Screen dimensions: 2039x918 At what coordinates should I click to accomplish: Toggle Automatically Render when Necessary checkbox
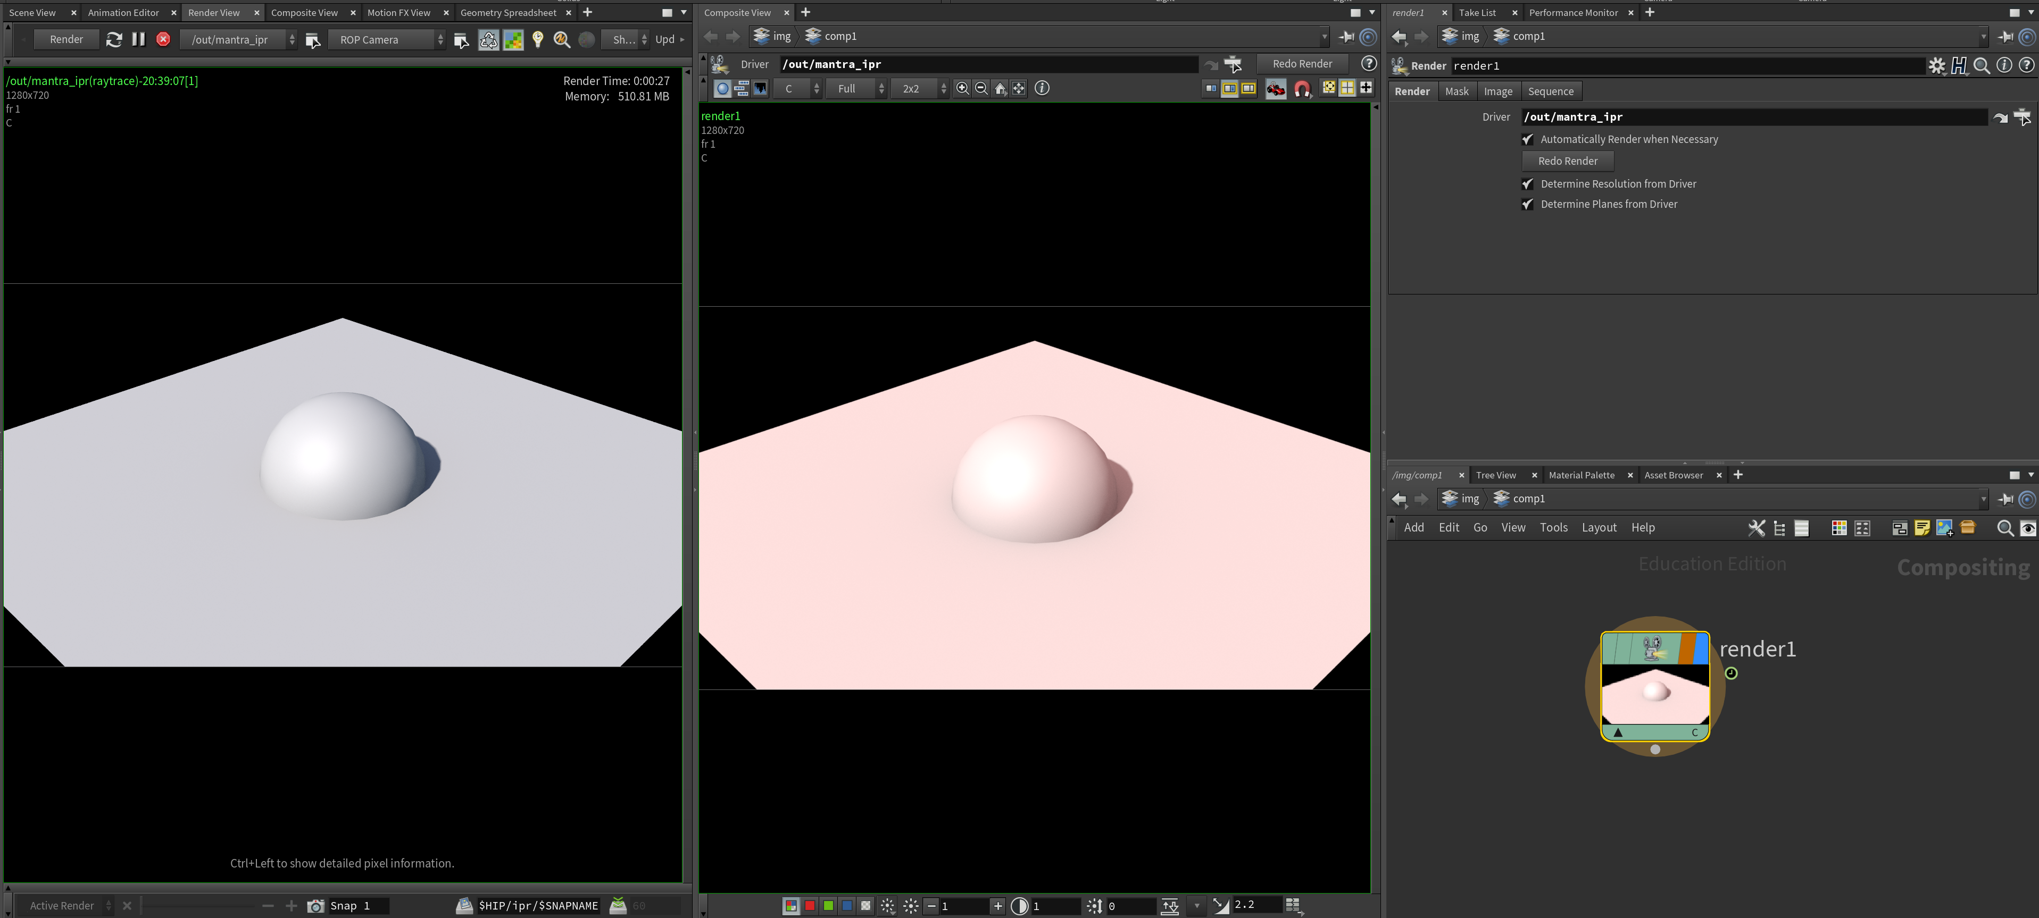tap(1528, 139)
